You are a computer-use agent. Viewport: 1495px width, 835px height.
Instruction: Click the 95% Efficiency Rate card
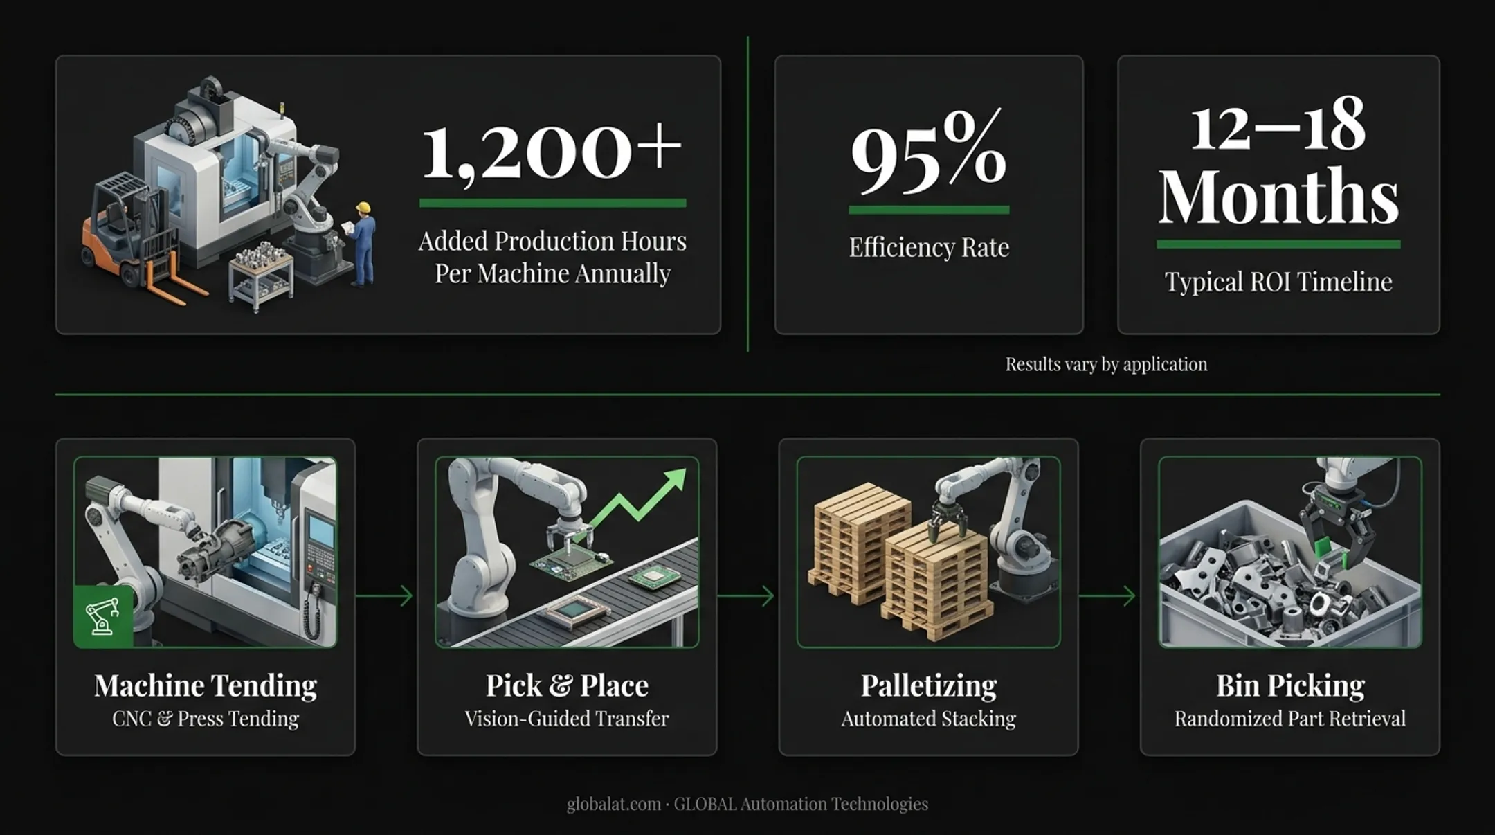click(929, 195)
